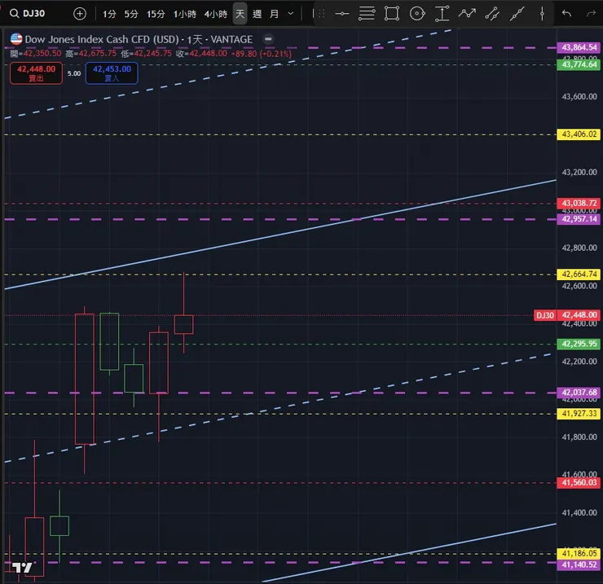Redo the last chart action

(x=591, y=14)
